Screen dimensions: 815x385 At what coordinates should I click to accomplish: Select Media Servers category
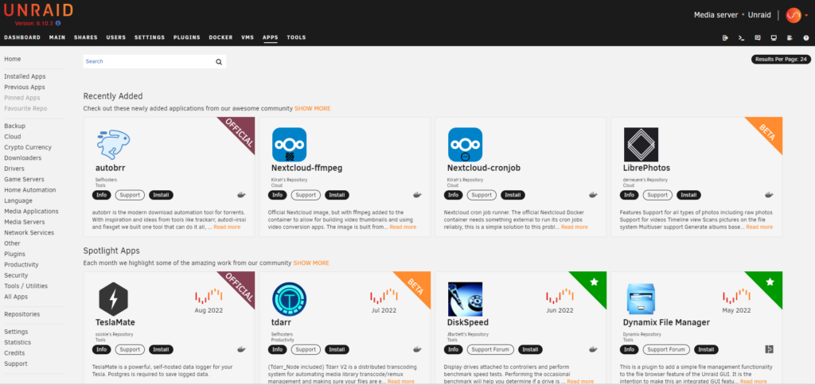click(x=25, y=222)
